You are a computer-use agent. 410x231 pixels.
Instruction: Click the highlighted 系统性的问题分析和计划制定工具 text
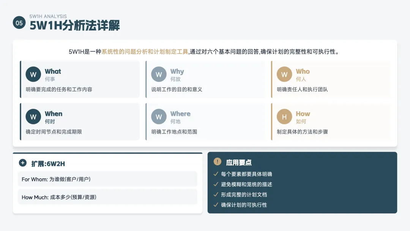[145, 52]
